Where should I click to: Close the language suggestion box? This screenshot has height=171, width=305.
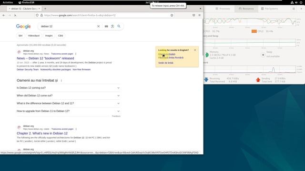[x=195, y=50]
